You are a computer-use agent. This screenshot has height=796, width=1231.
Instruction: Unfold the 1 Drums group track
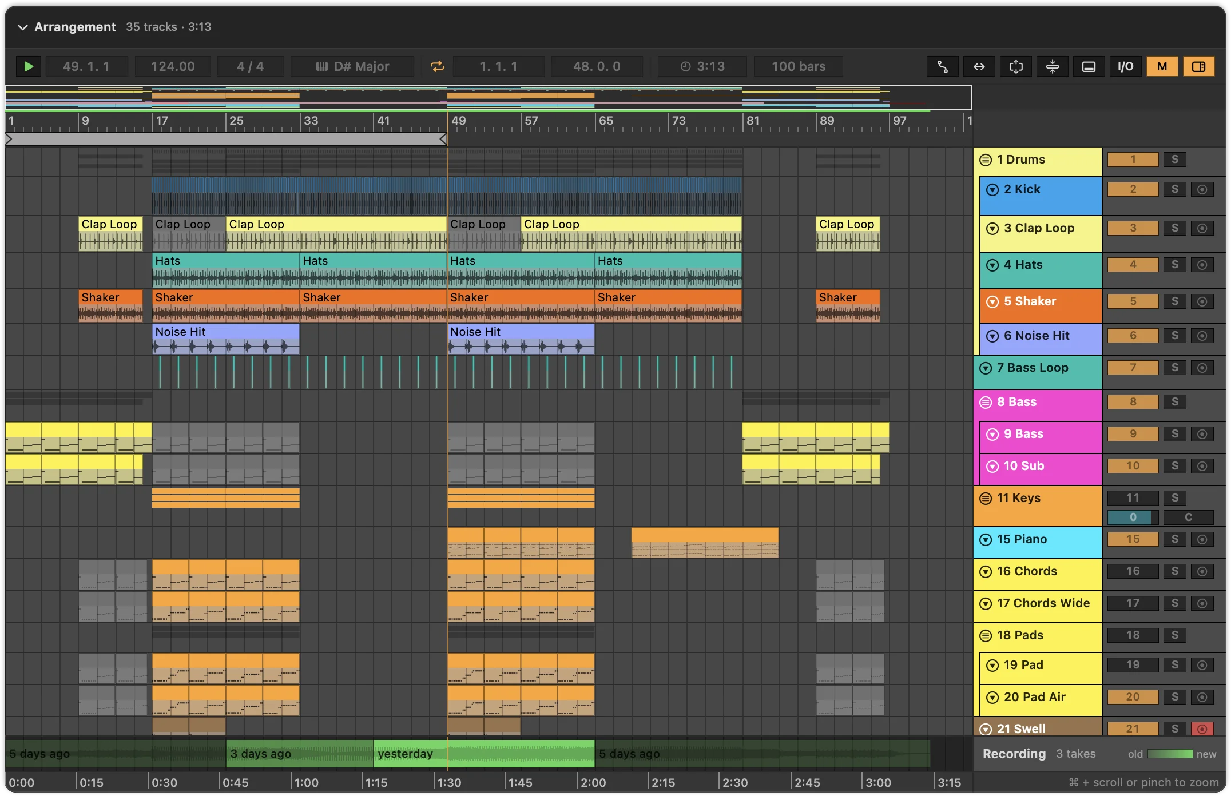point(985,160)
